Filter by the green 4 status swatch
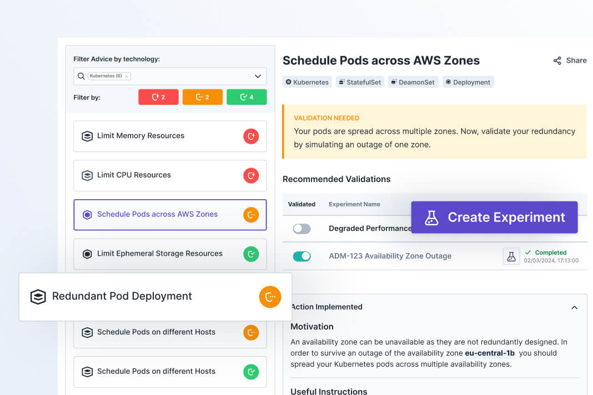The width and height of the screenshot is (593, 395). (247, 97)
